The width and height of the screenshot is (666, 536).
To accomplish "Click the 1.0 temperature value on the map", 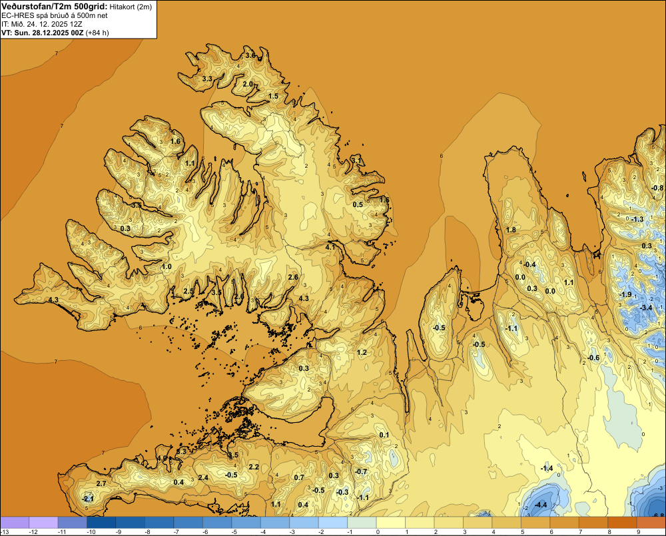I will coord(166,267).
